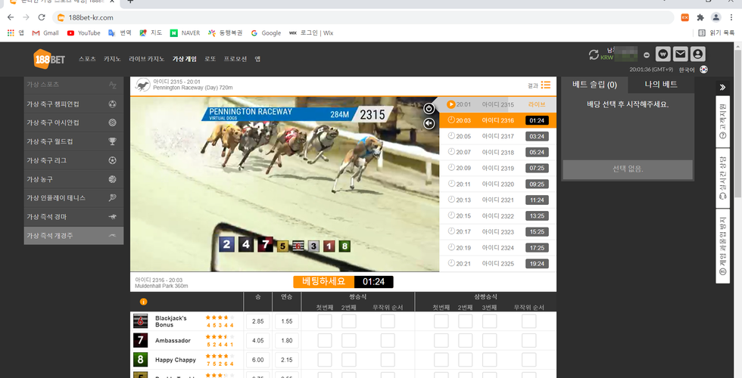Click win odds 4.05 for Ambassador
The image size is (742, 378).
[258, 341]
